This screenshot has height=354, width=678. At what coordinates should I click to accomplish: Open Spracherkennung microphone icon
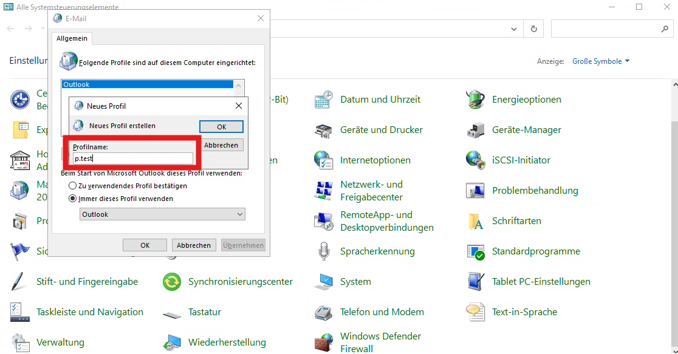tap(323, 251)
